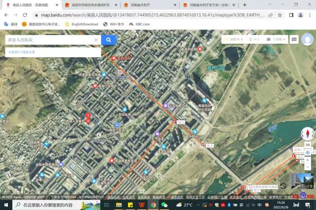
Task: Click the blue map search button
Action: (x=109, y=40)
